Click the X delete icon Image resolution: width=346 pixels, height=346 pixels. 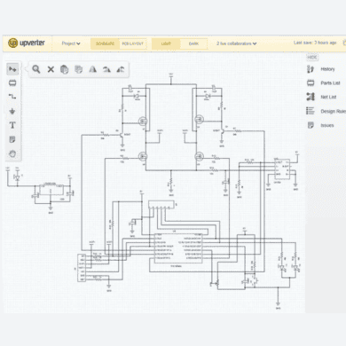pos(51,69)
